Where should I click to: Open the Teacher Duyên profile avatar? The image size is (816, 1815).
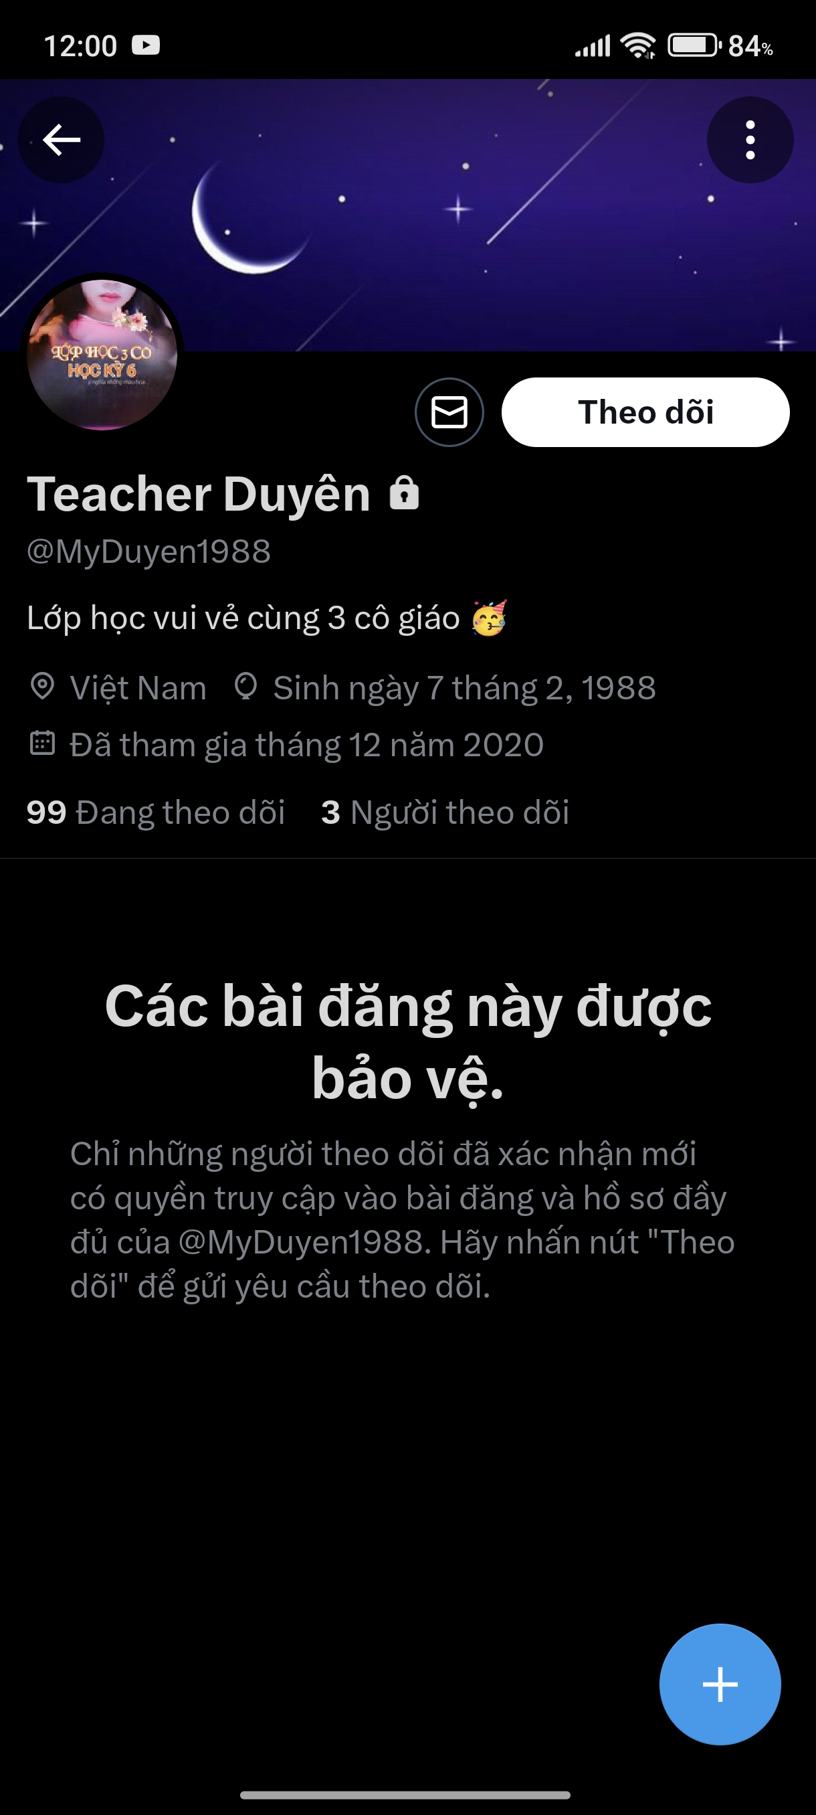(x=103, y=355)
